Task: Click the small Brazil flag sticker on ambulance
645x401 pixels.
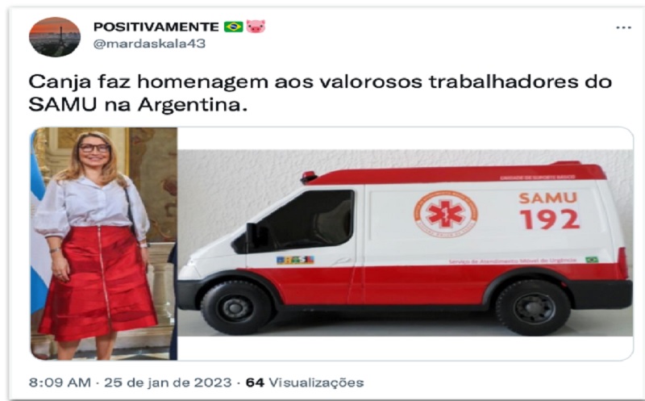Action: coord(592,260)
